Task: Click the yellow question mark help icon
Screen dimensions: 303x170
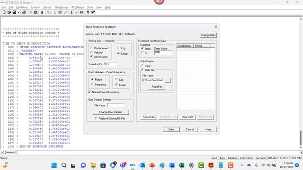Action: 88,12
